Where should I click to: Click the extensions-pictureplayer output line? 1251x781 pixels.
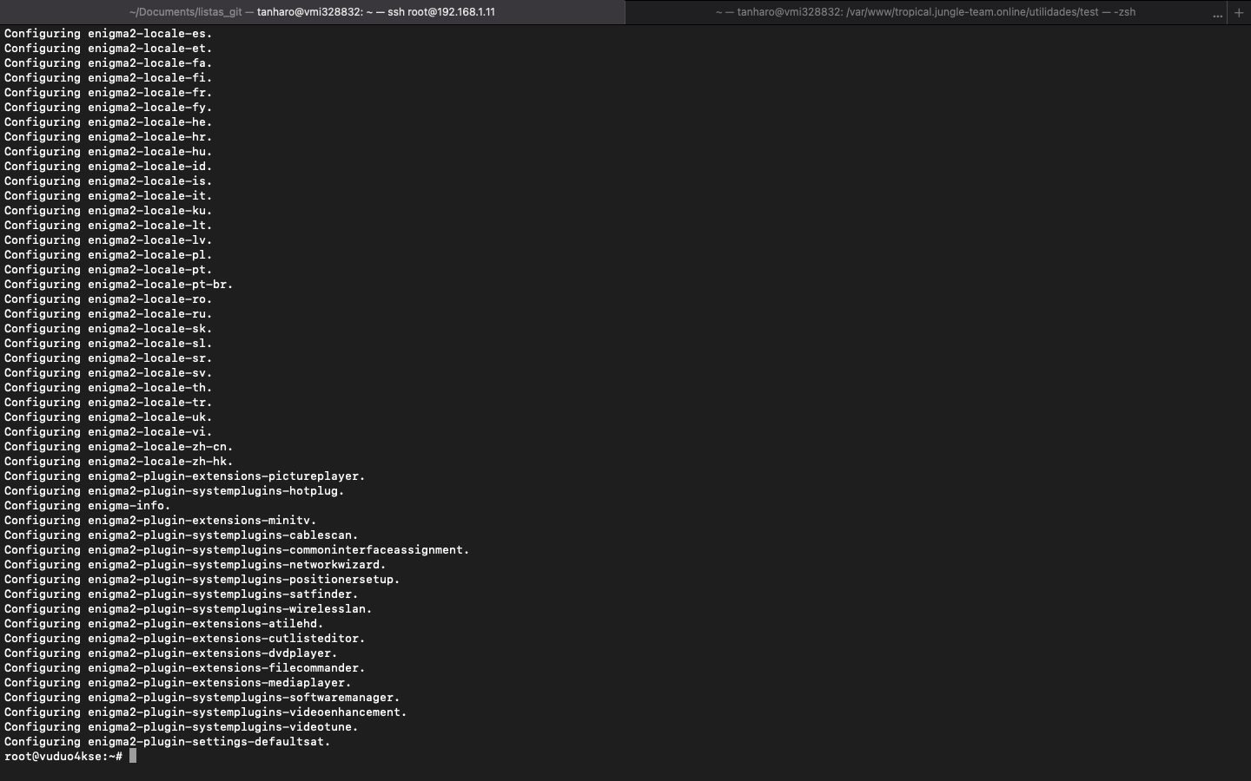185,476
